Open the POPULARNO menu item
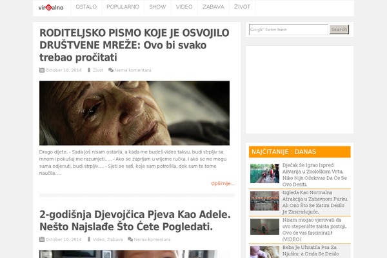The image size is (387, 258). (123, 7)
